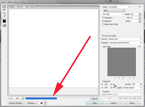Open the Color Table panel menu icon
Screen dimensions: 145x107
(139, 46)
